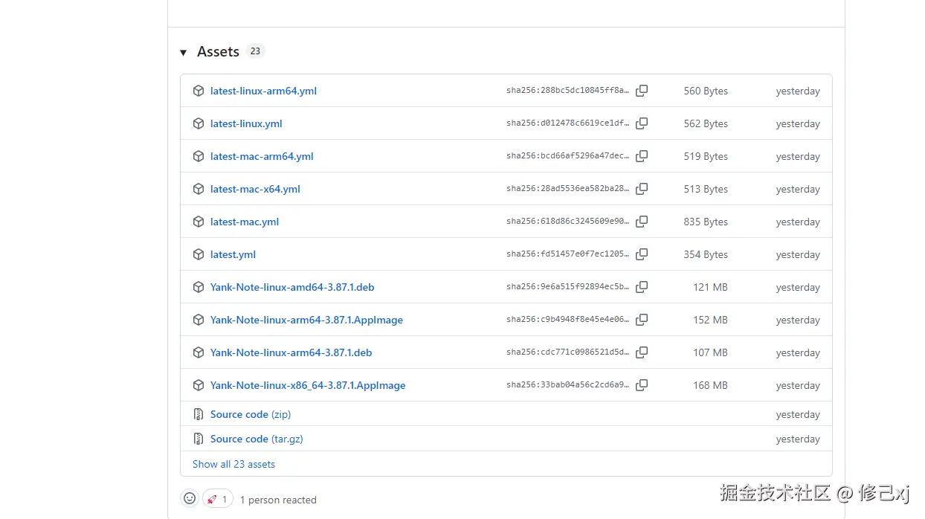Copy sha256 hash of latest.yml
The width and height of the screenshot is (925, 519).
tap(642, 254)
